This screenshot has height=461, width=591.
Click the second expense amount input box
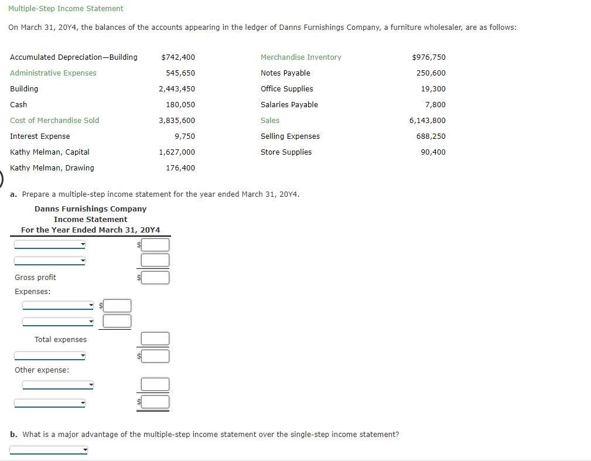tap(115, 321)
